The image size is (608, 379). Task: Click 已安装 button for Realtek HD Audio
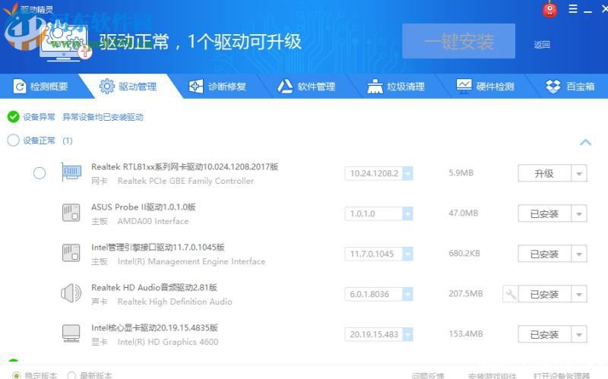click(x=544, y=294)
